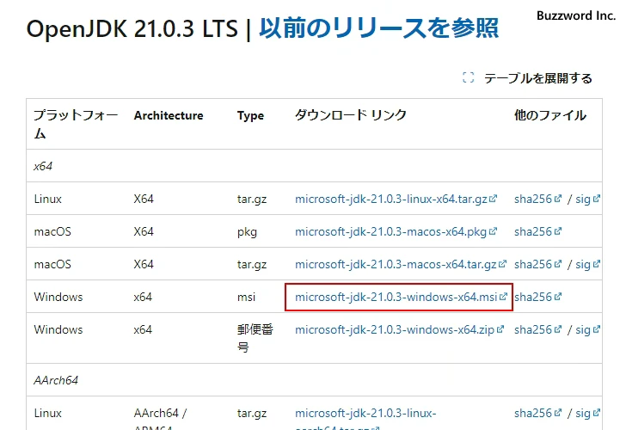Open sha256 link in macOS pkg row
Screen dimensions: 626x430
coord(533,231)
